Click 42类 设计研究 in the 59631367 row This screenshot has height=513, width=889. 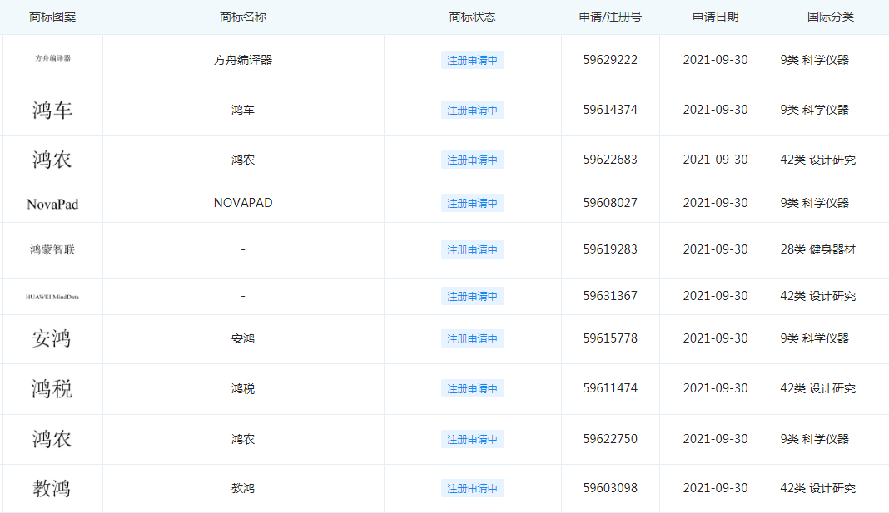tap(817, 296)
